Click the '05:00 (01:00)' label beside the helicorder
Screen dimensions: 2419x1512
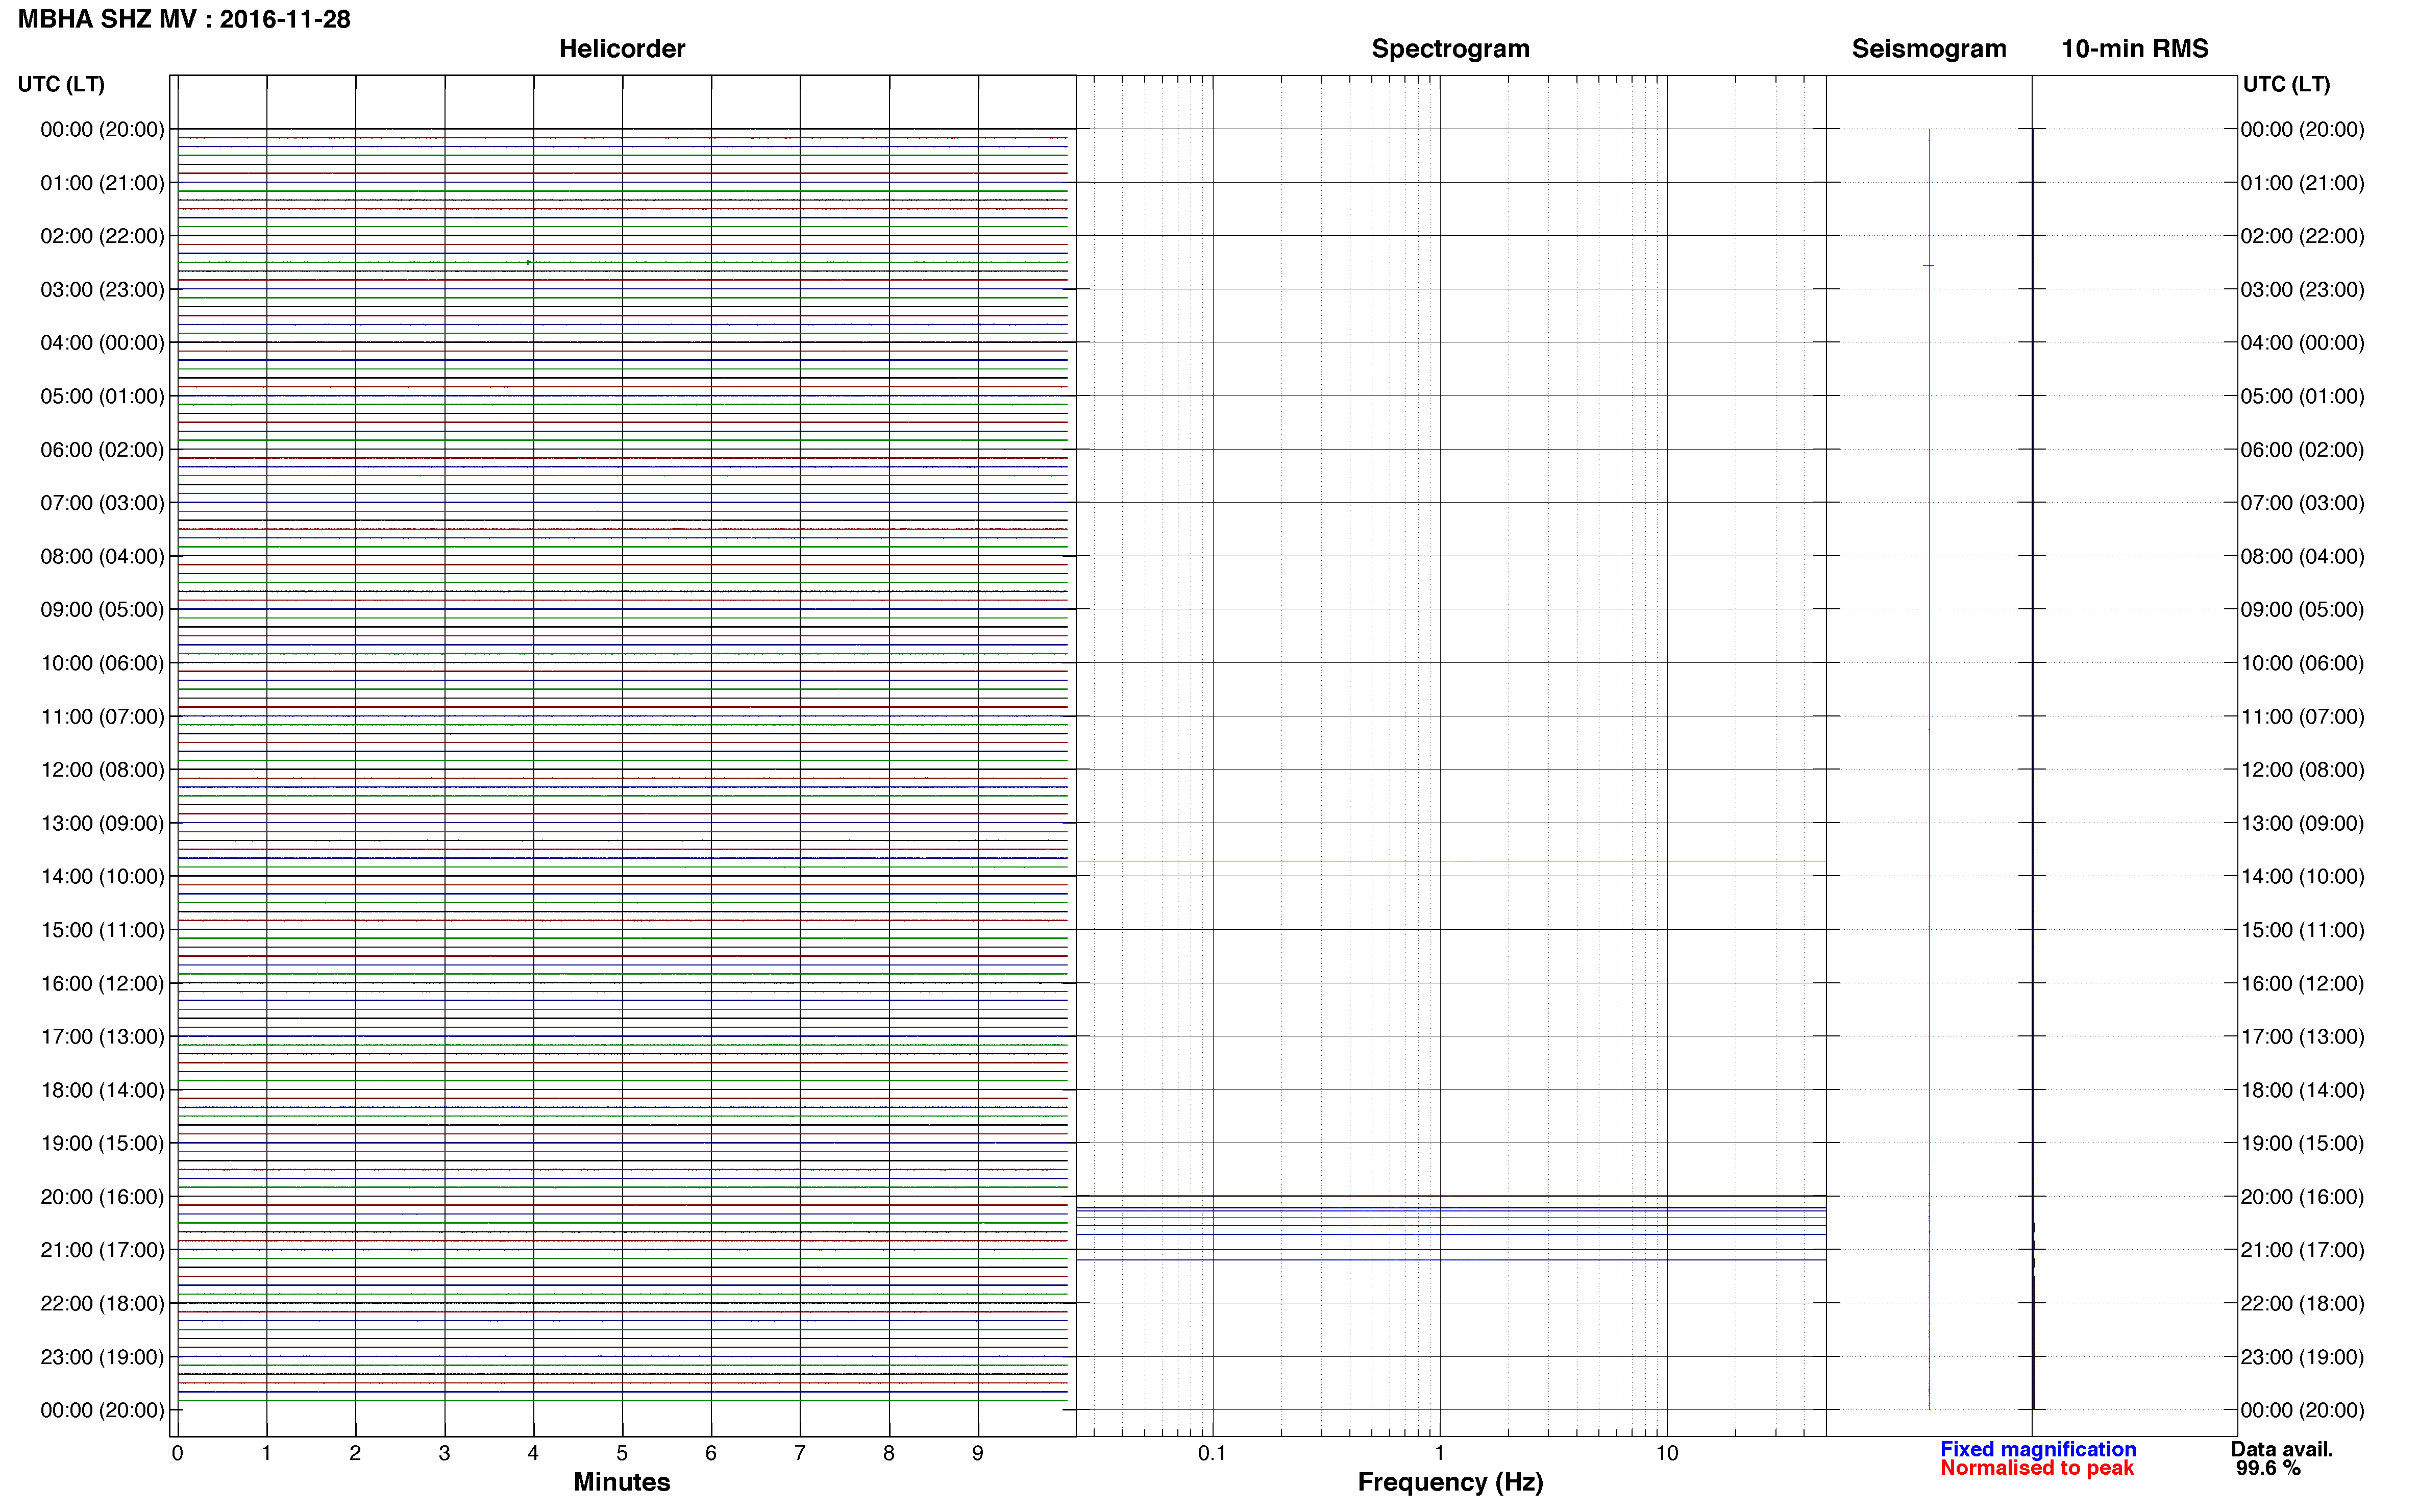(102, 396)
